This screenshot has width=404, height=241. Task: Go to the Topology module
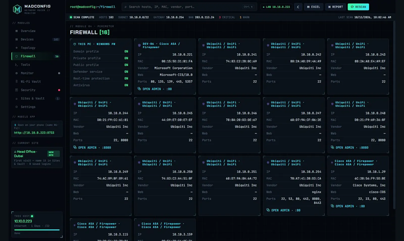pyautogui.click(x=37, y=48)
